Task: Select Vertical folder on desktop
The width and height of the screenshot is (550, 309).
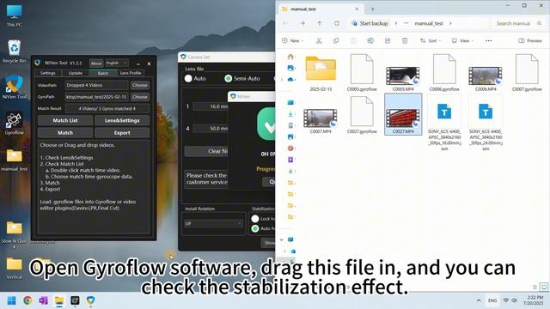Action: coord(14,268)
